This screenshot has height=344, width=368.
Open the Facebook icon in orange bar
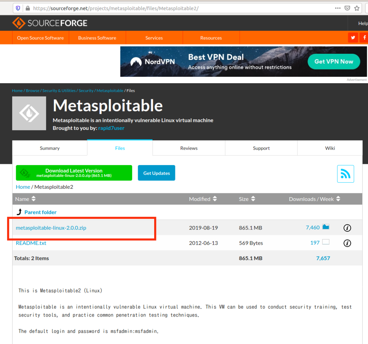tap(364, 38)
